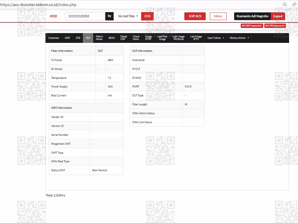Click the 0/0/0 port value
Viewport: 298px width, 223px height.
188,87
